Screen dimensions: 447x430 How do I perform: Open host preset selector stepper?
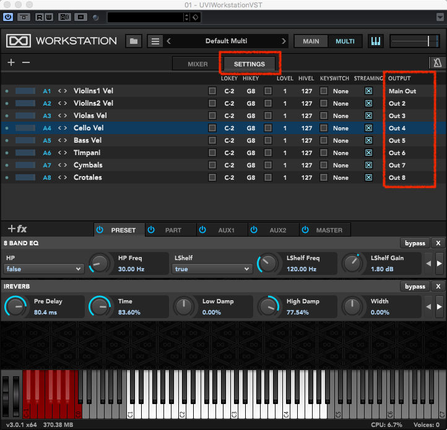pos(186,17)
